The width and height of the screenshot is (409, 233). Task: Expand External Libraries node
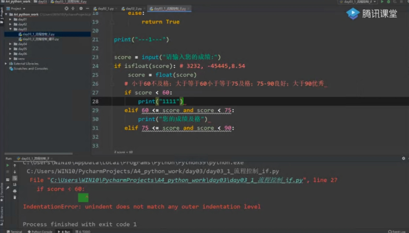6,64
